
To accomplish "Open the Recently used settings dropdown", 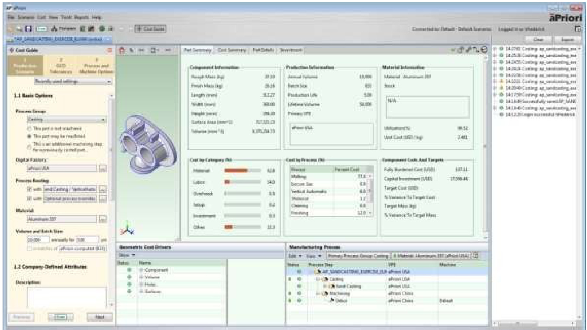I will 72,81.
